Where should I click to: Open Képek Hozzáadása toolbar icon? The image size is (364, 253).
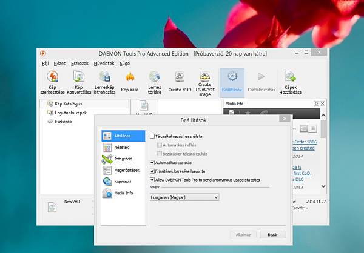click(290, 83)
